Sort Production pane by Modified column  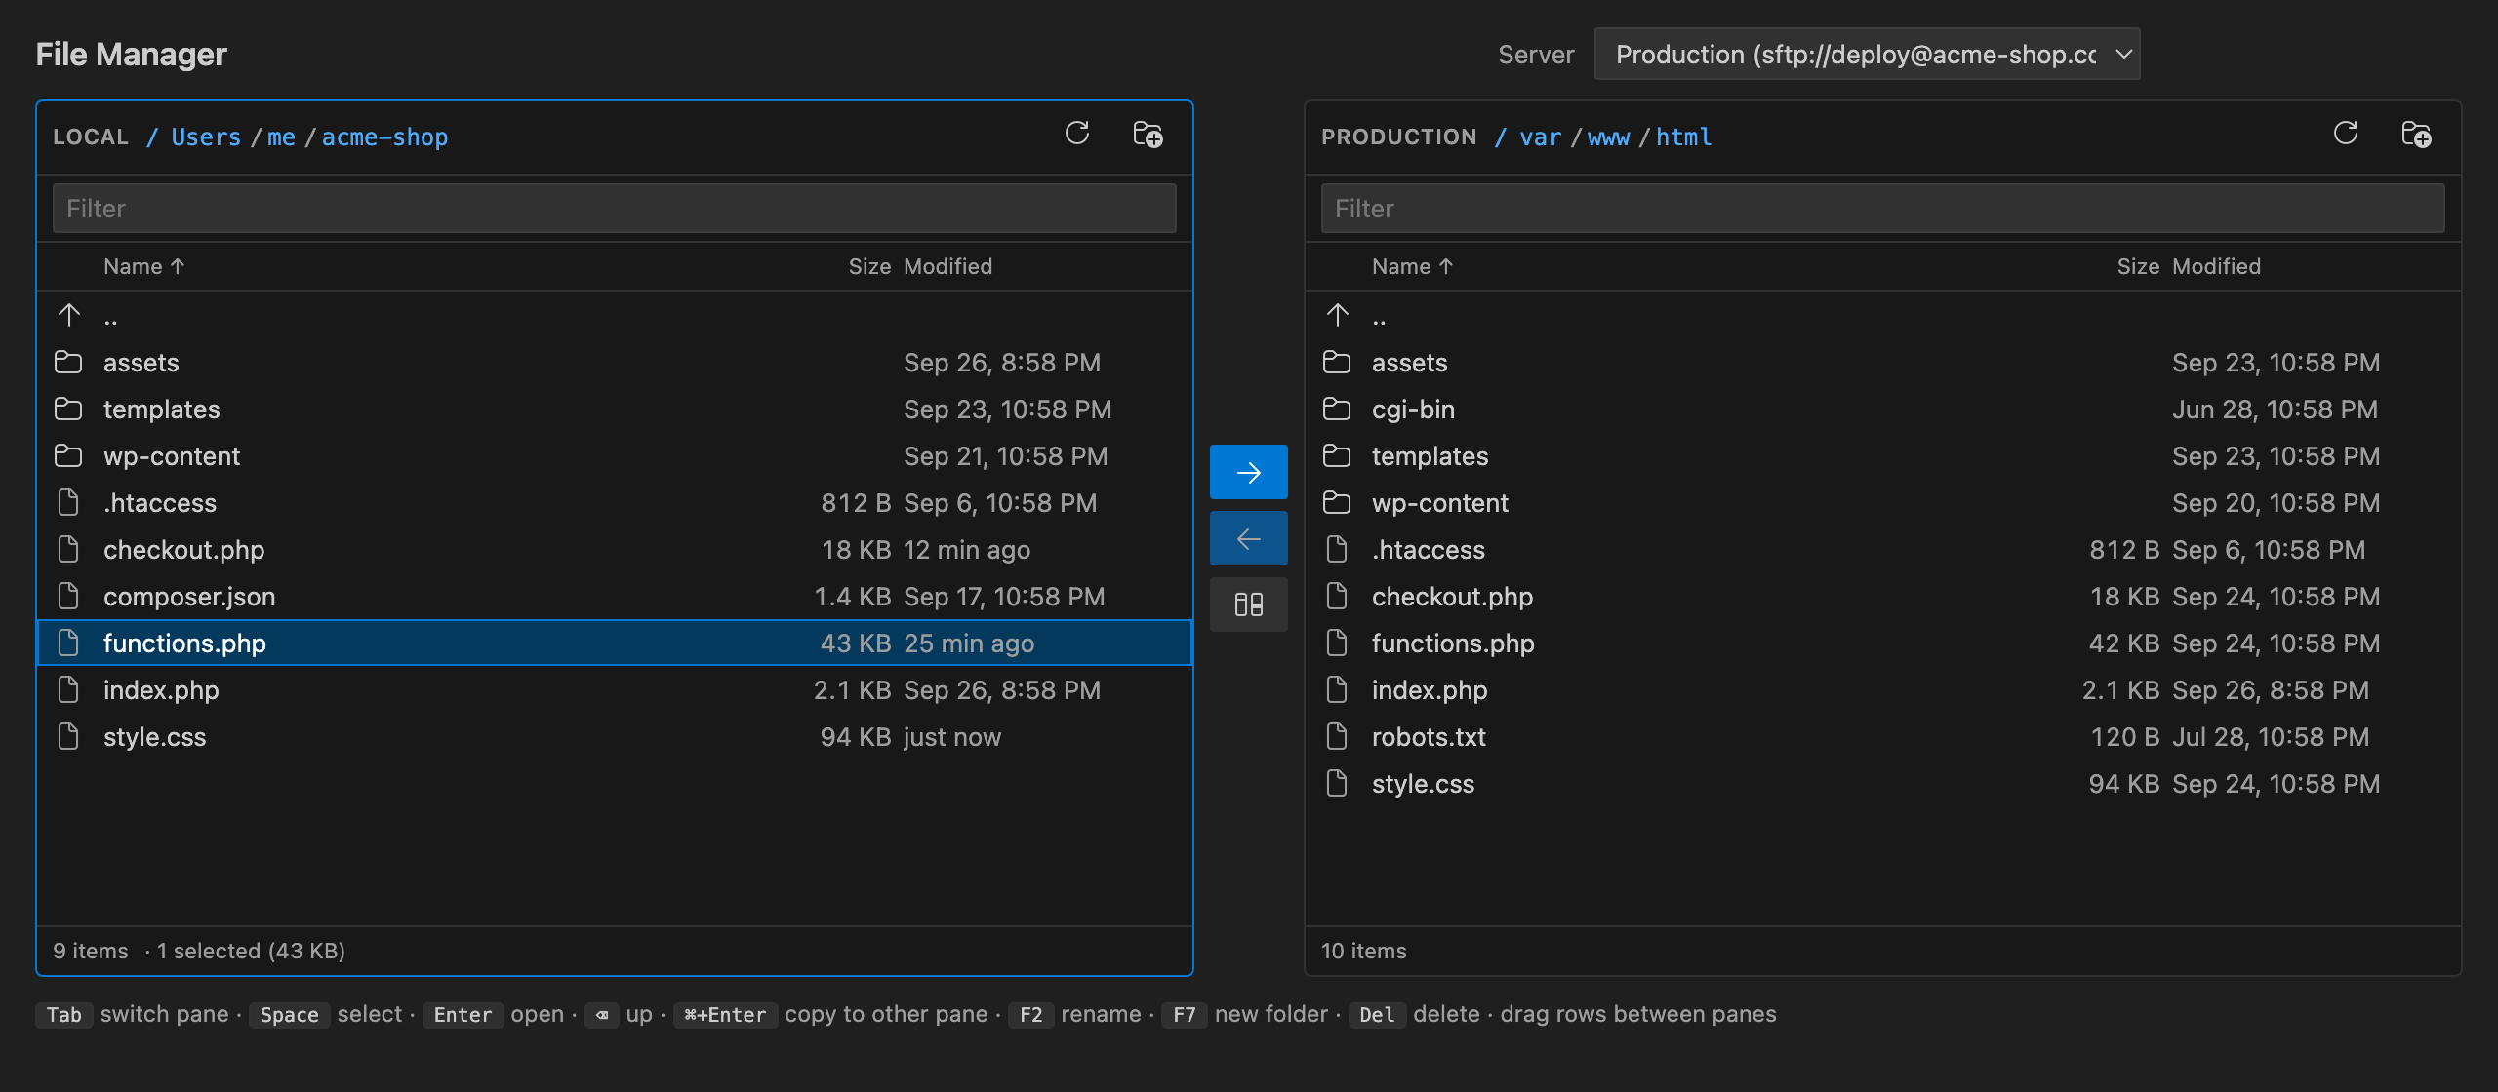pyautogui.click(x=2216, y=267)
